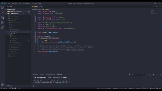Click JavaScript language mode in status bar
This screenshot has height=91, width=162.
point(131,88)
